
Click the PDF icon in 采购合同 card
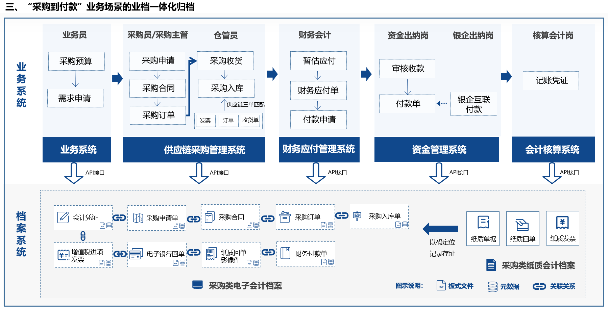(x=249, y=225)
